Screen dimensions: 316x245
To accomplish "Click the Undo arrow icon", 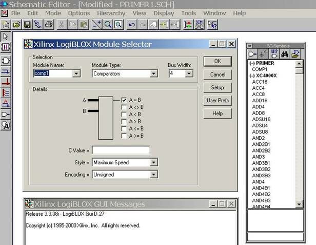I will 132,25.
